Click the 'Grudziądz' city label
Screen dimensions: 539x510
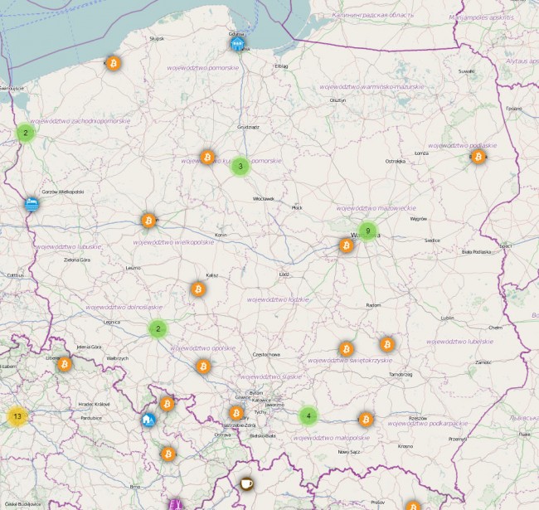click(248, 127)
